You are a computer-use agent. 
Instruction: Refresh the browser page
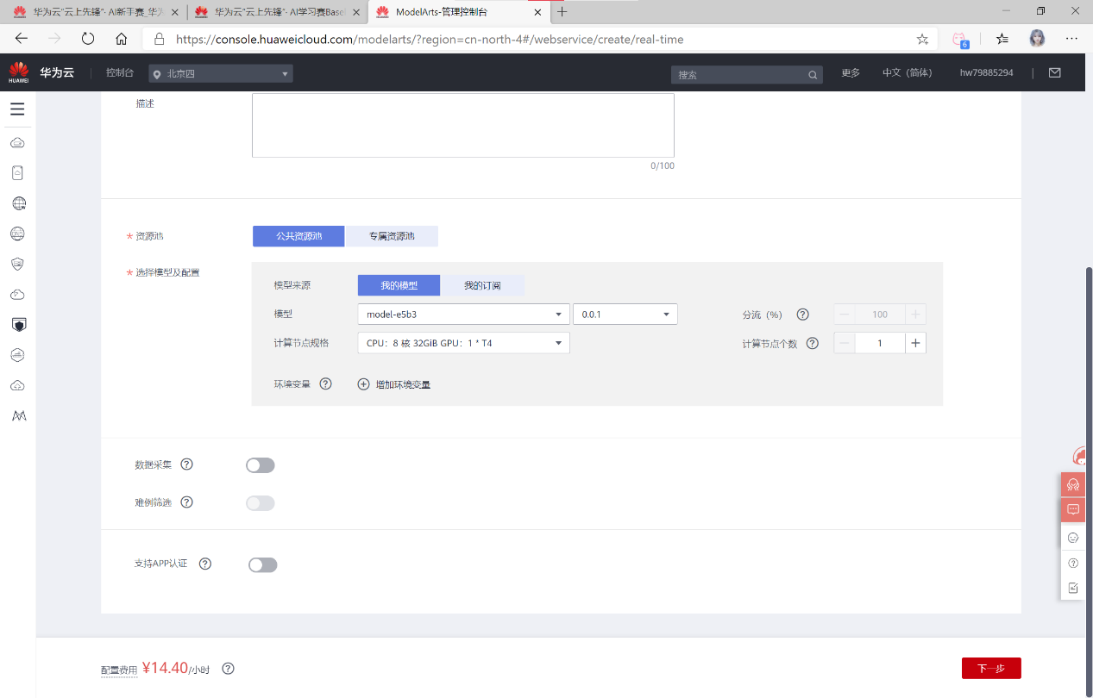[88, 39]
